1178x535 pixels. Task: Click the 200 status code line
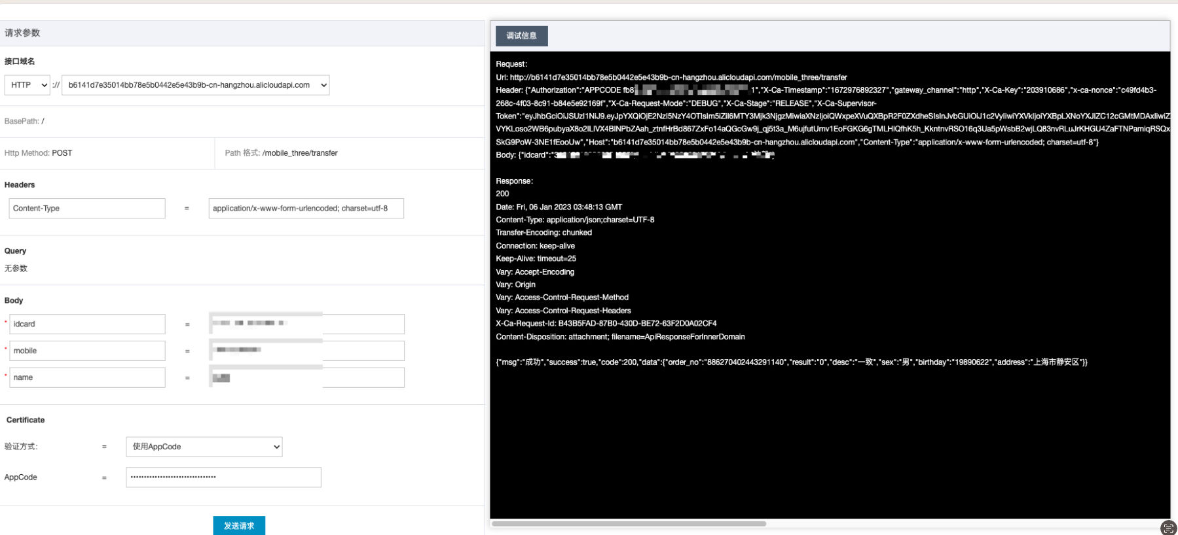(x=502, y=194)
